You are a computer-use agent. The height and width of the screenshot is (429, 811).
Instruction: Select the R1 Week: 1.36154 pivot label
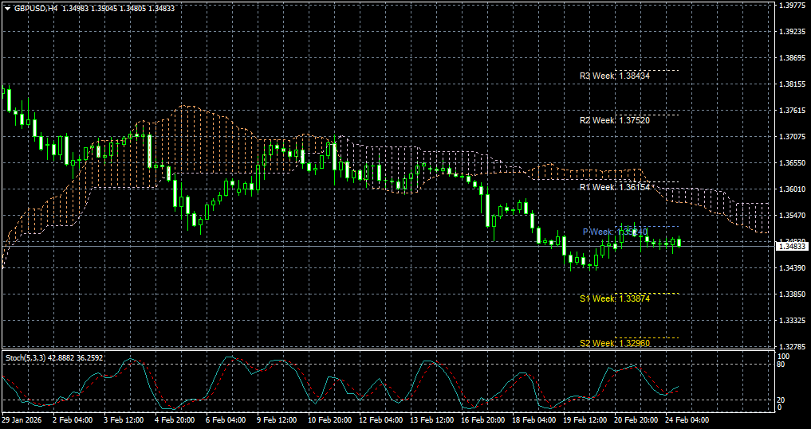615,187
